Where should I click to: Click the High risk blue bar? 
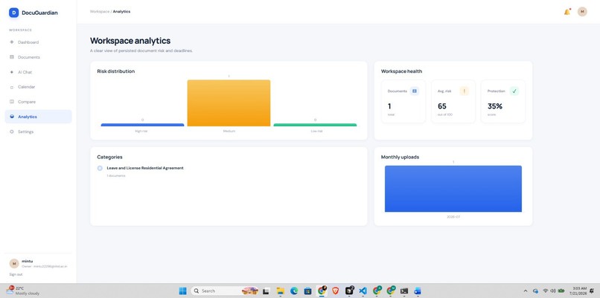point(142,125)
